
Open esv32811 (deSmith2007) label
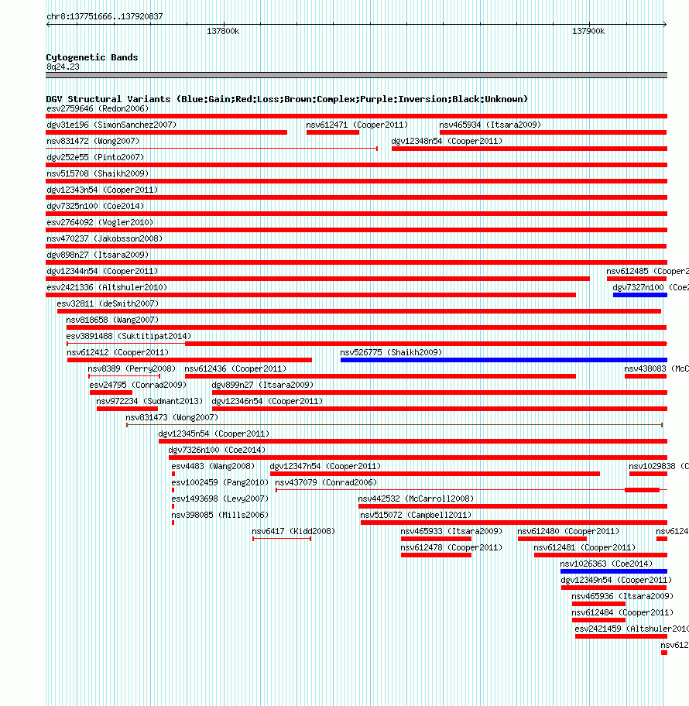(108, 303)
